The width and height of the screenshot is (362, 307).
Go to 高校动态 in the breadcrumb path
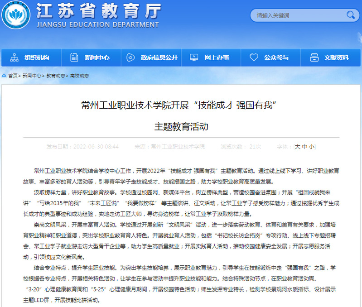[x=79, y=76]
